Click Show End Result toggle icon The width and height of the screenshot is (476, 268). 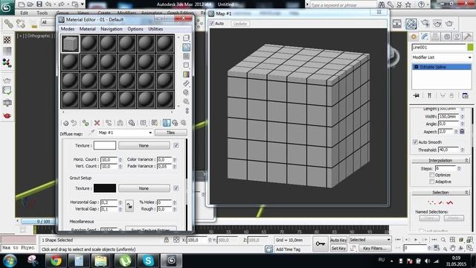pos(429,96)
